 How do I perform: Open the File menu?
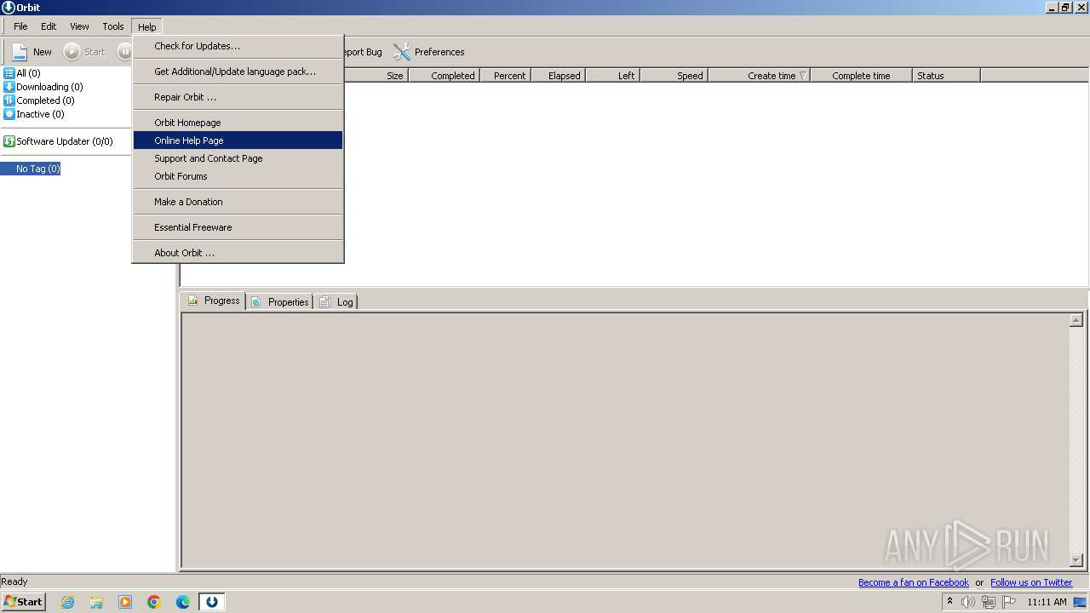[20, 26]
